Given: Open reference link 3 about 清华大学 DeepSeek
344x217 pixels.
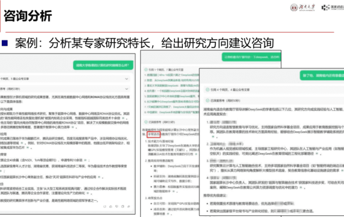Looking at the screenshot, I should (172, 86).
